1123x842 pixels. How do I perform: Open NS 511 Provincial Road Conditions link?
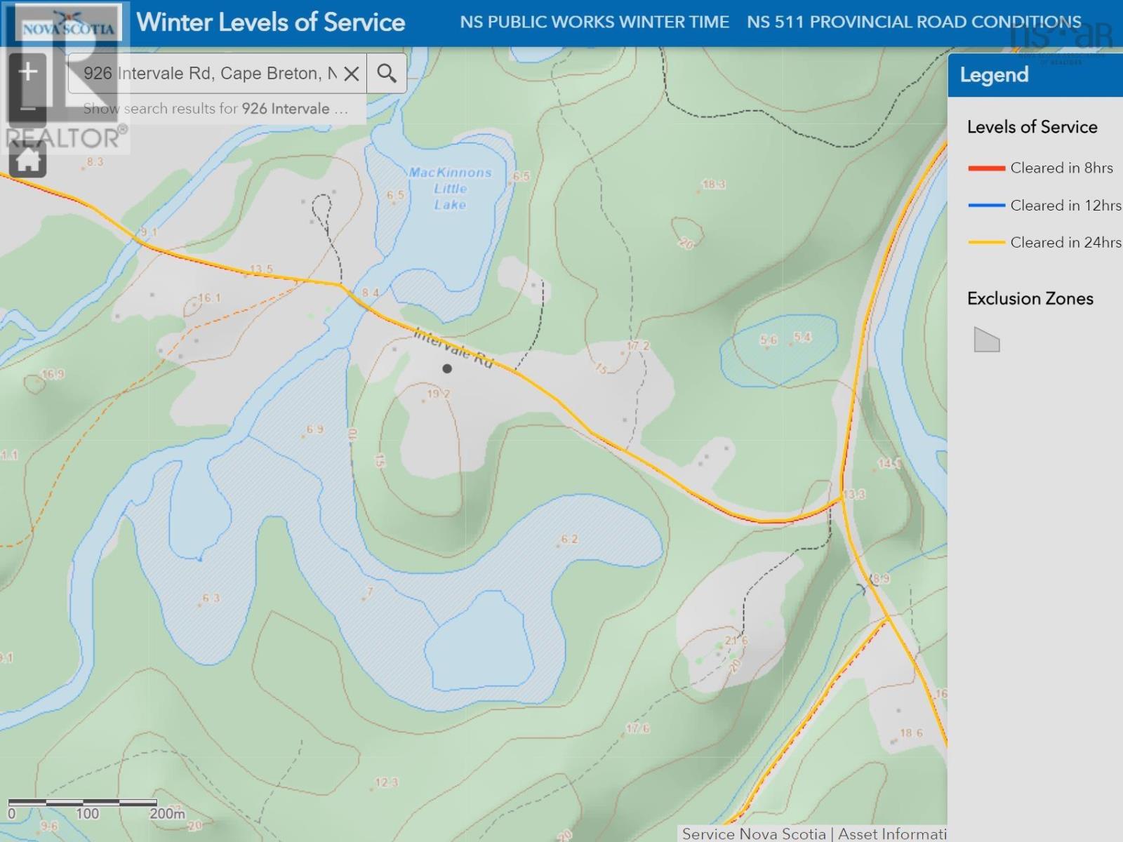tap(914, 22)
